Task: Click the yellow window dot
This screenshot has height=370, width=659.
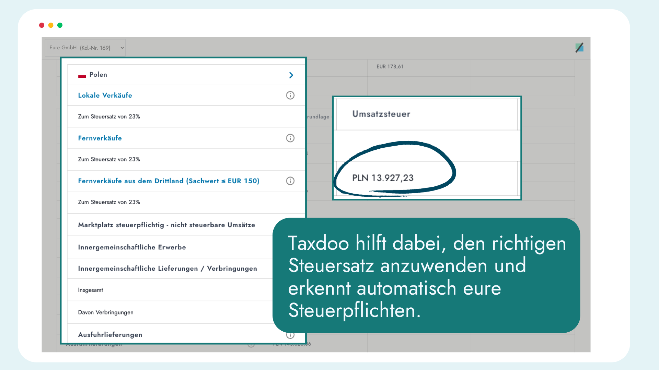Action: (x=51, y=25)
